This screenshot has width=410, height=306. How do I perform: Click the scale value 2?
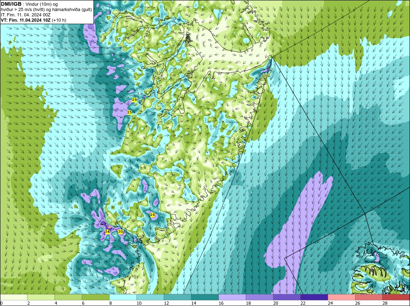click(x=29, y=303)
